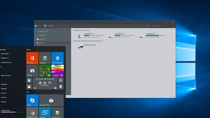Viewport: 210px width, 118px height.
Task: Launch the OneNote tile
Action: click(57, 71)
